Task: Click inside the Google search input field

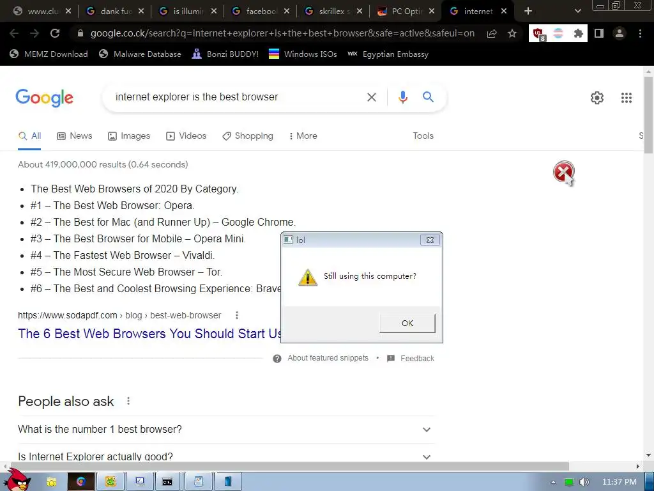Action: tap(238, 97)
